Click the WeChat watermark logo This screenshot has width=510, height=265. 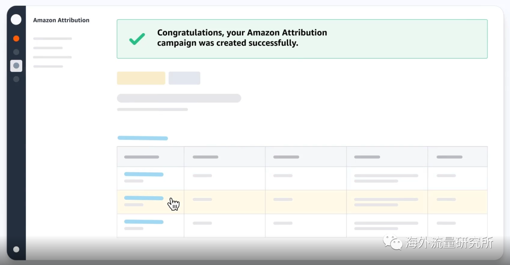click(x=392, y=242)
